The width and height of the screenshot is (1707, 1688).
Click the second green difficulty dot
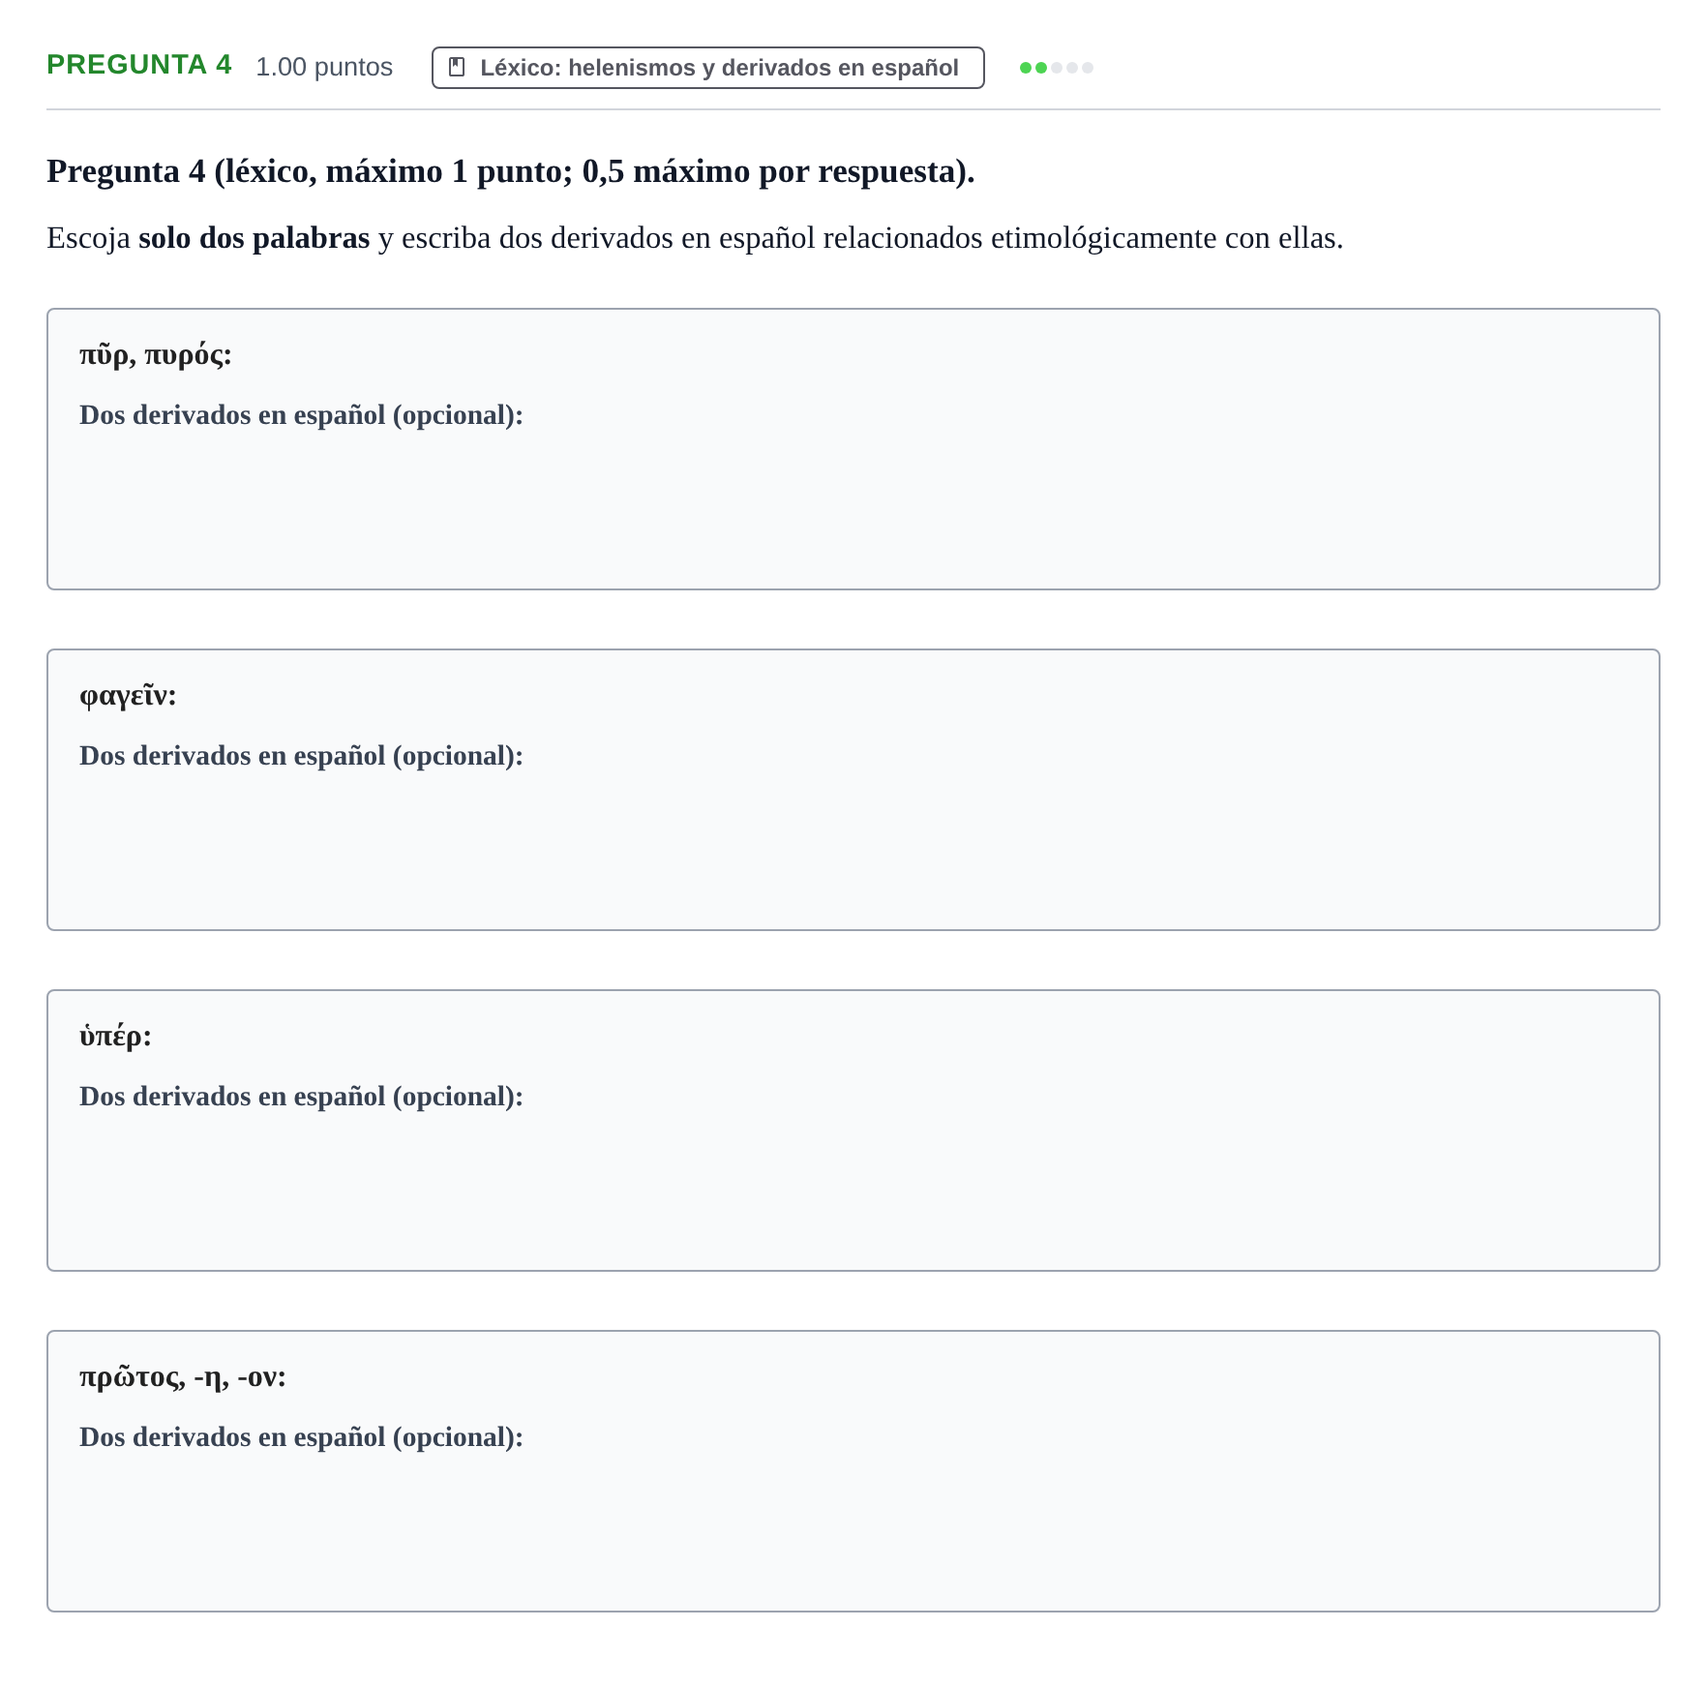1041,68
